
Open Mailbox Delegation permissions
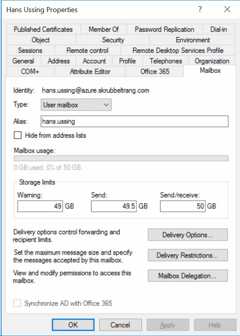(187, 276)
